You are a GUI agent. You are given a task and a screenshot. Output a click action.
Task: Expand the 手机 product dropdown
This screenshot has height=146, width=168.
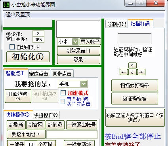pos(84,84)
